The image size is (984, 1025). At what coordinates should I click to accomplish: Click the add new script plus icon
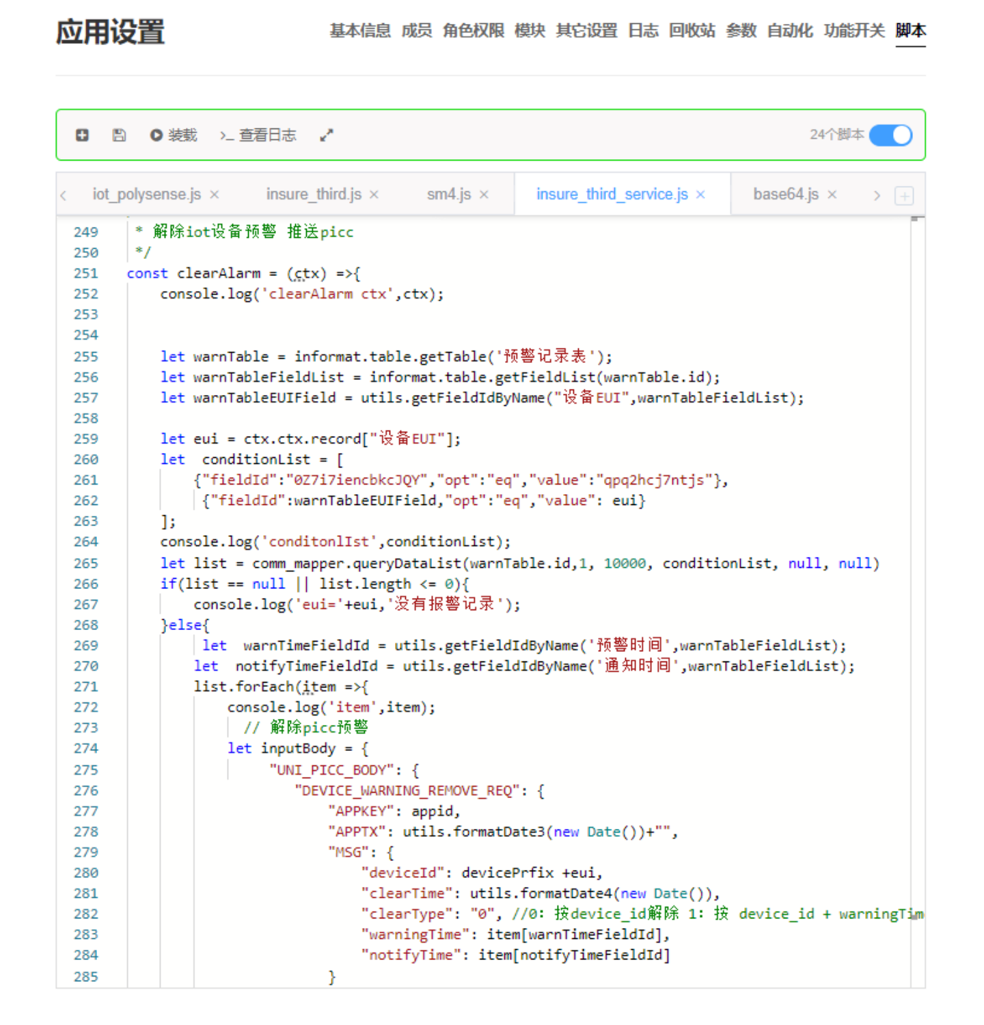82,135
